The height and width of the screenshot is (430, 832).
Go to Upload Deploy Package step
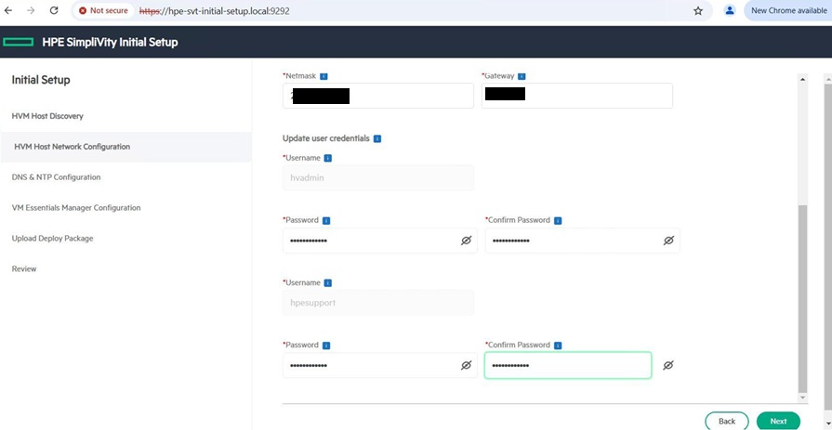52,239
